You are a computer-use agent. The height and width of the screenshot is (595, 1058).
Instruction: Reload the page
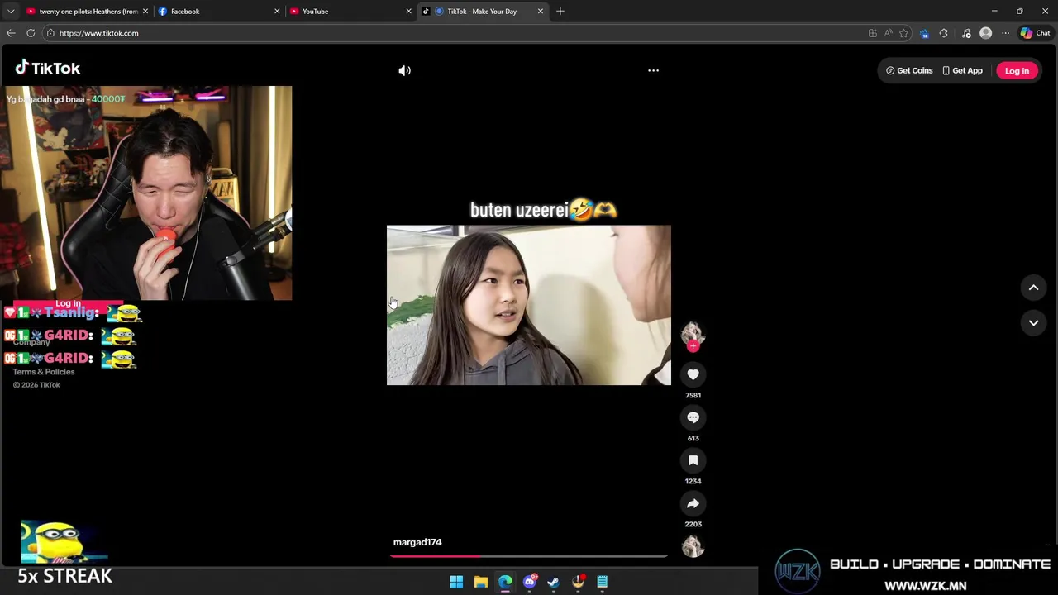(x=31, y=33)
